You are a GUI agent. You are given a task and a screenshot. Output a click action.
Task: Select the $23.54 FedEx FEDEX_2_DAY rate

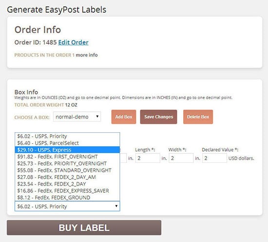pyautogui.click(x=67, y=184)
